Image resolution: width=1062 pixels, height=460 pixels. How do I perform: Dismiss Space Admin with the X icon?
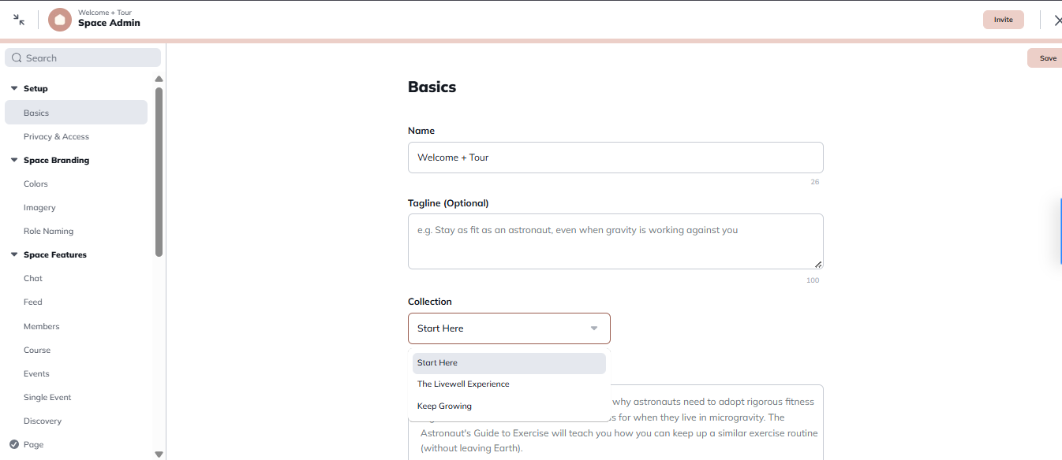pyautogui.click(x=1057, y=20)
